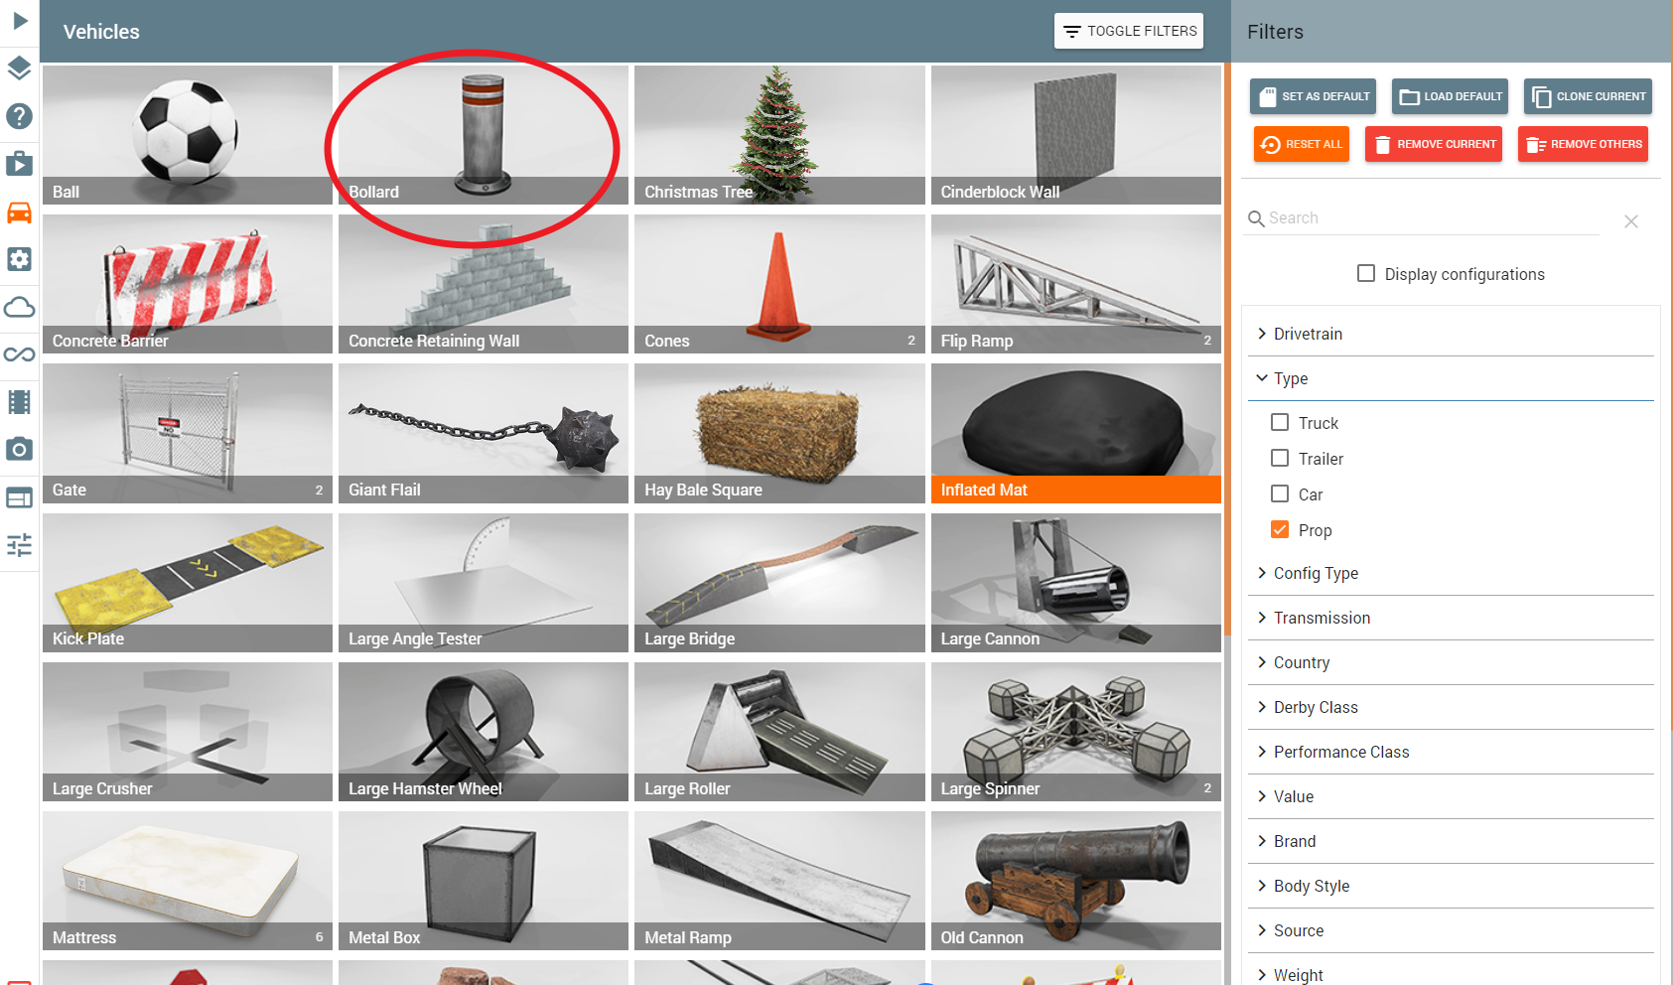This screenshot has height=985, width=1673.
Task: Select the highlighted Inflated Mat prop
Action: pos(1076,433)
